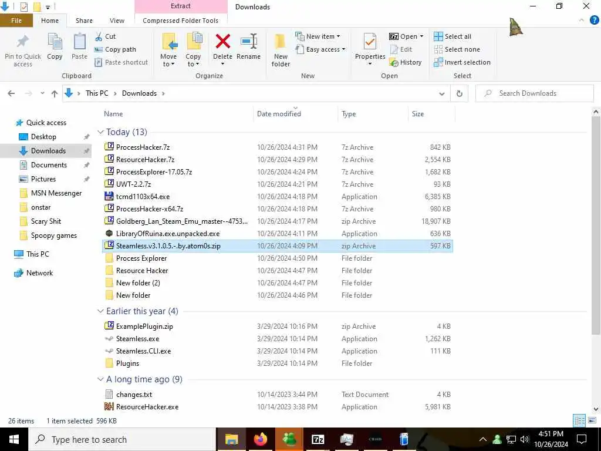
Task: Click Select none in the ribbon
Action: point(457,49)
